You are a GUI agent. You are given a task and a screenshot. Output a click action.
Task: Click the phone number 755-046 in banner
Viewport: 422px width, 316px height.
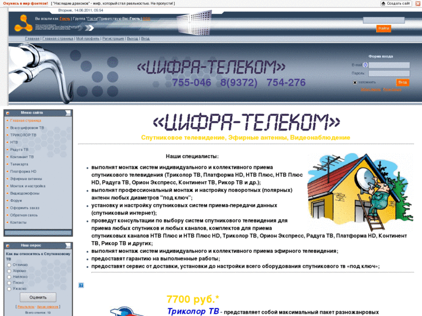pos(192,82)
